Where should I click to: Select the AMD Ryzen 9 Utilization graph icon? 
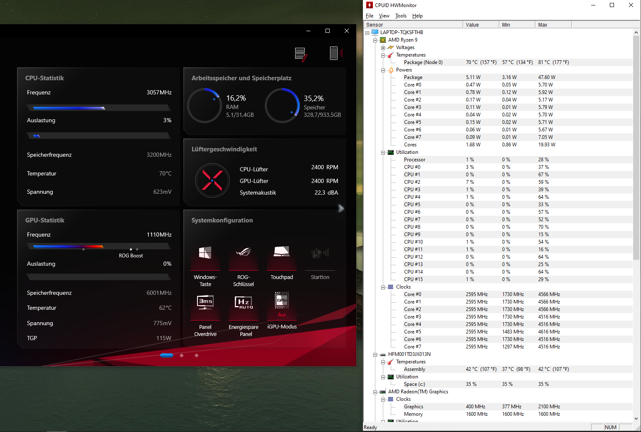point(391,152)
